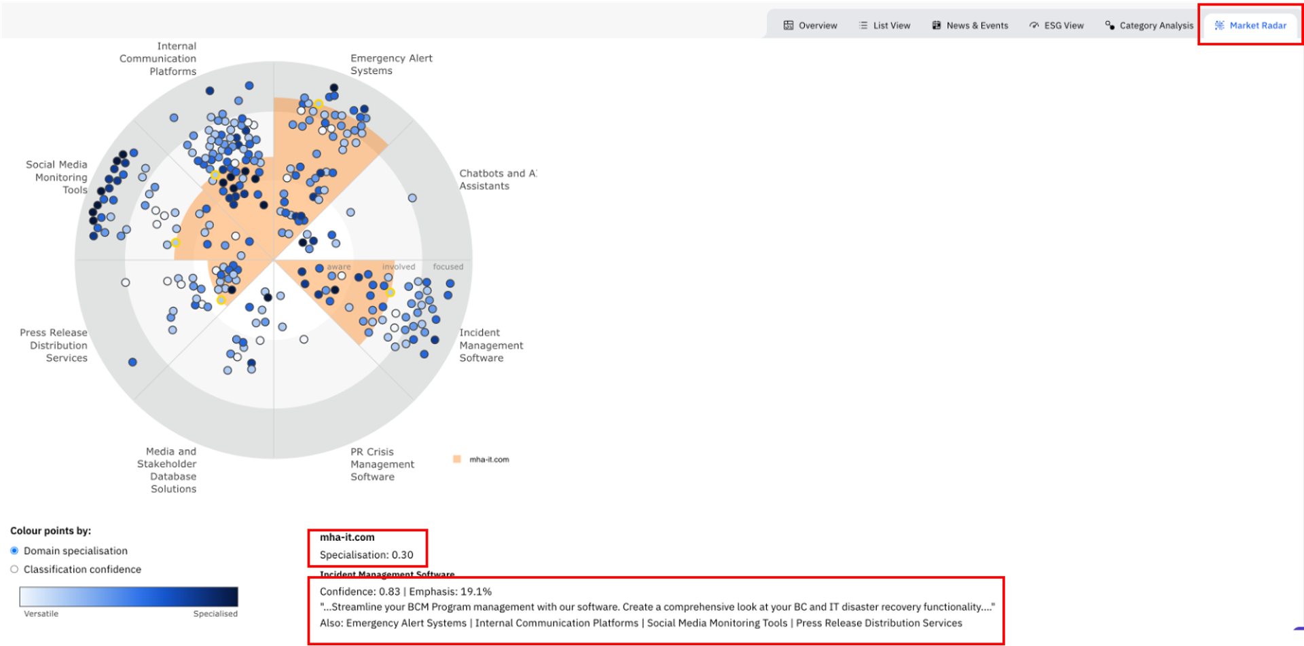
Task: Open the List View tab
Action: click(x=891, y=26)
